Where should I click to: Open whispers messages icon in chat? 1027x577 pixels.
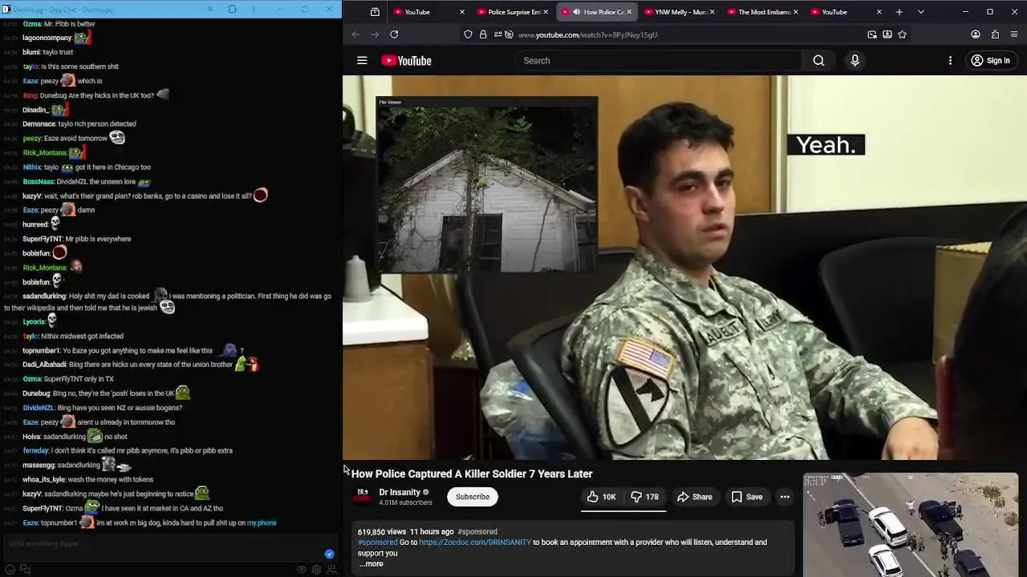point(25,569)
